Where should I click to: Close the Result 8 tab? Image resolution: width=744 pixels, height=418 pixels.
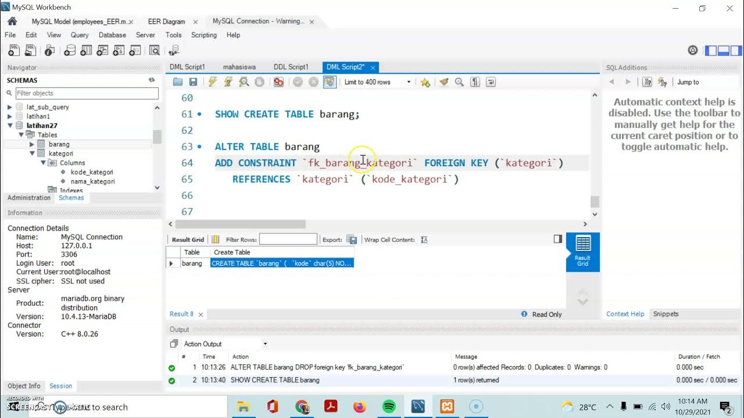coord(201,314)
